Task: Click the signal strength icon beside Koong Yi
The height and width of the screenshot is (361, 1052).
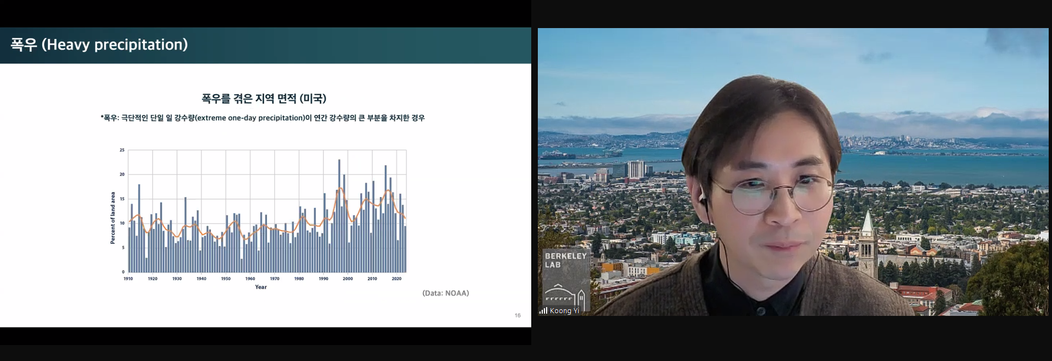Action: point(543,311)
